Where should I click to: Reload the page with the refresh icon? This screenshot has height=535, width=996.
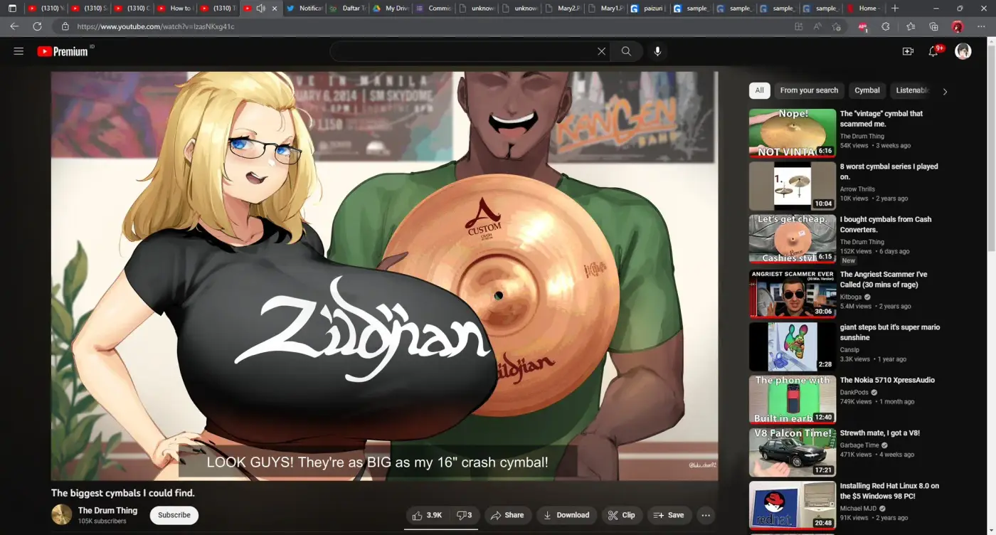[37, 26]
